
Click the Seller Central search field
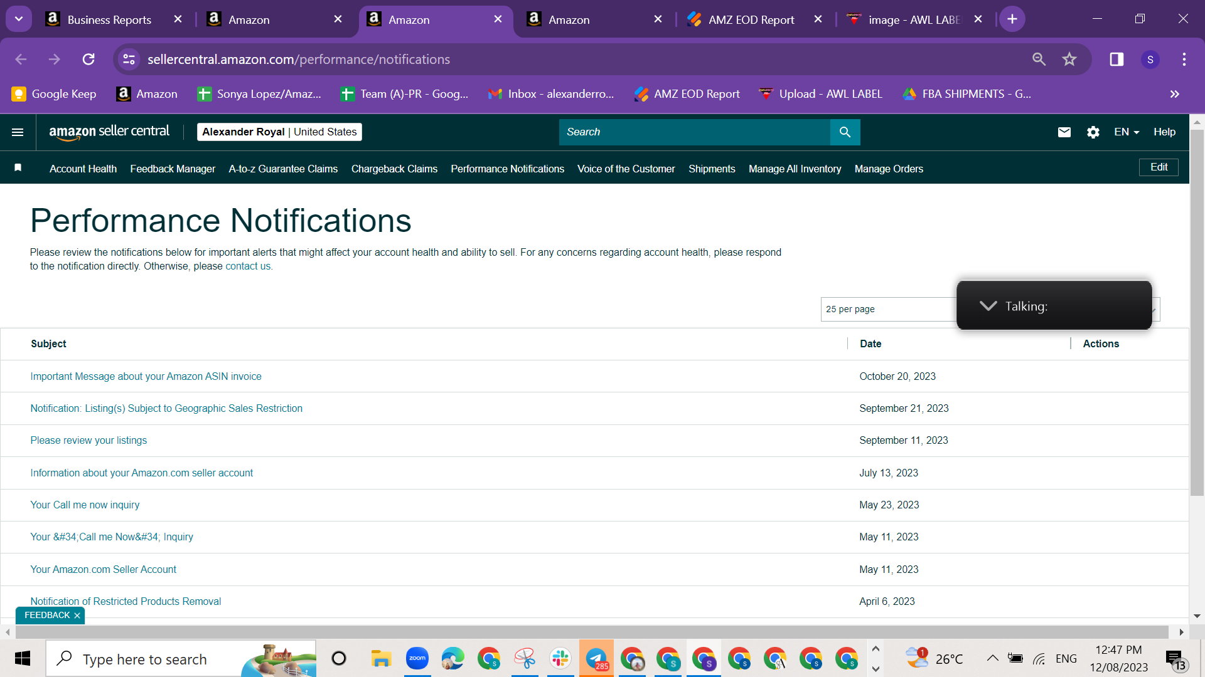pos(694,132)
